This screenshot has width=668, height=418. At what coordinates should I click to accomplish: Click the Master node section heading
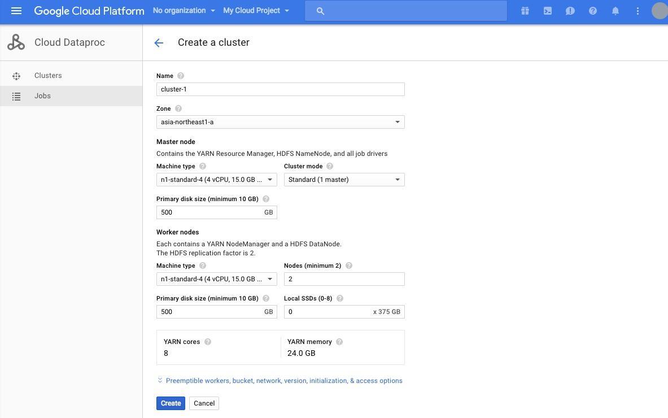point(176,142)
